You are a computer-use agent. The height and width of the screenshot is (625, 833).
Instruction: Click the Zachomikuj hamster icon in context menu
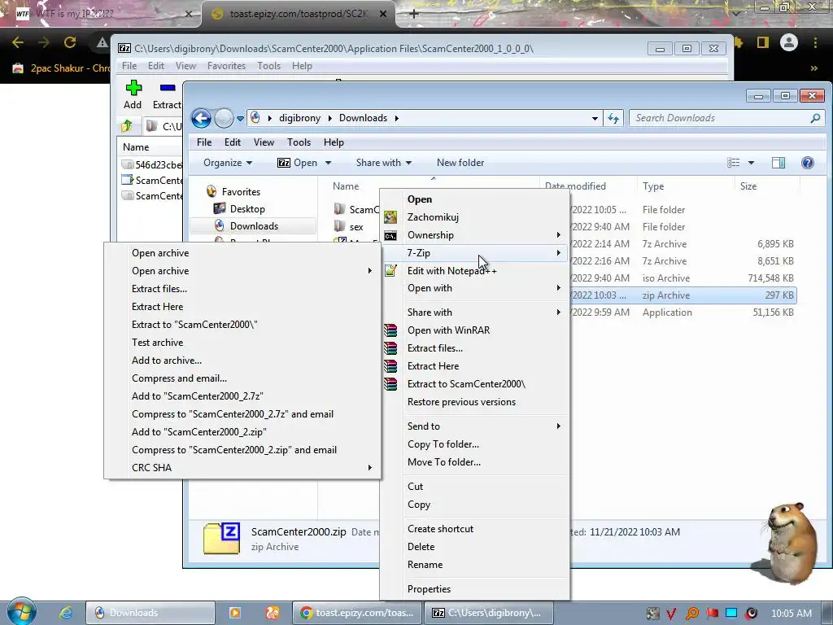pyautogui.click(x=390, y=216)
